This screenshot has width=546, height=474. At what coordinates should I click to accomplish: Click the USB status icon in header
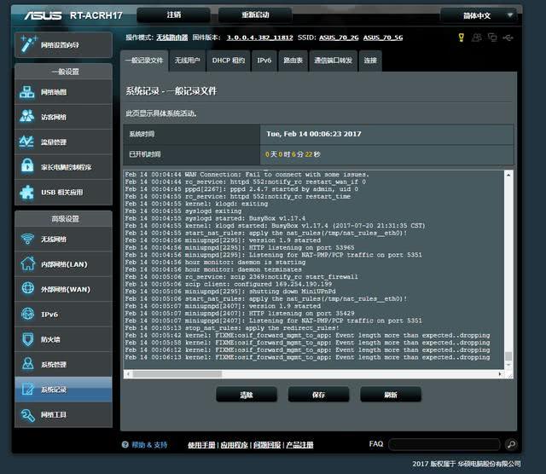(508, 38)
